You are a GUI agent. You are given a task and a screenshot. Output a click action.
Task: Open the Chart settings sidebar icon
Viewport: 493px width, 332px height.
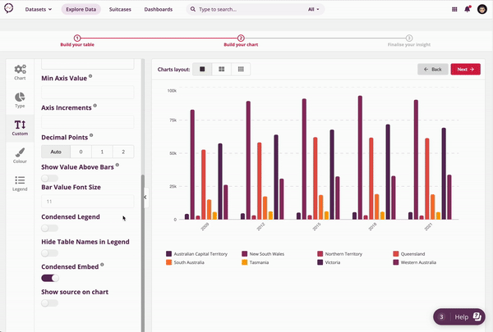coord(20,73)
